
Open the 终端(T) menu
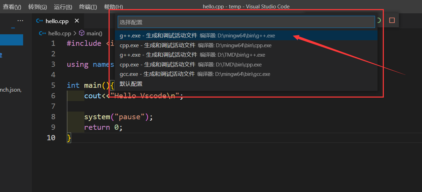click(88, 7)
